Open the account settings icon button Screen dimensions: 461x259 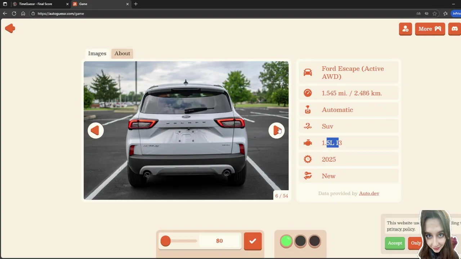405,29
